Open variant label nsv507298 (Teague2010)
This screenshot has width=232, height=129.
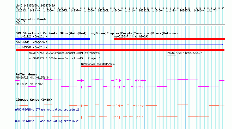pos(185,53)
